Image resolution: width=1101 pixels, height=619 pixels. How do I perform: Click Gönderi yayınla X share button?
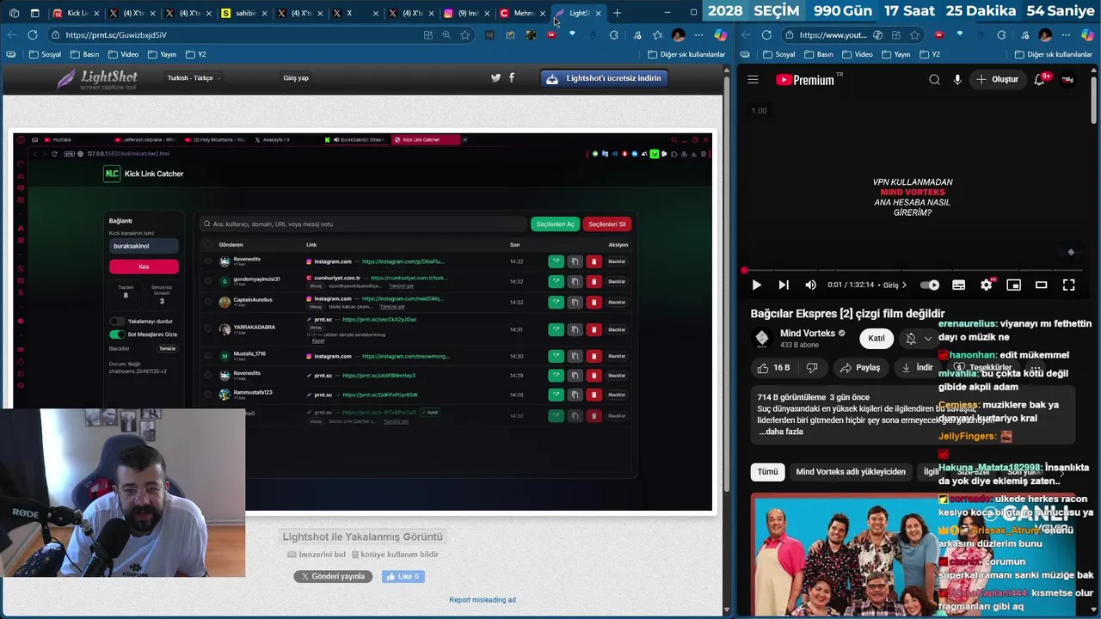[333, 577]
